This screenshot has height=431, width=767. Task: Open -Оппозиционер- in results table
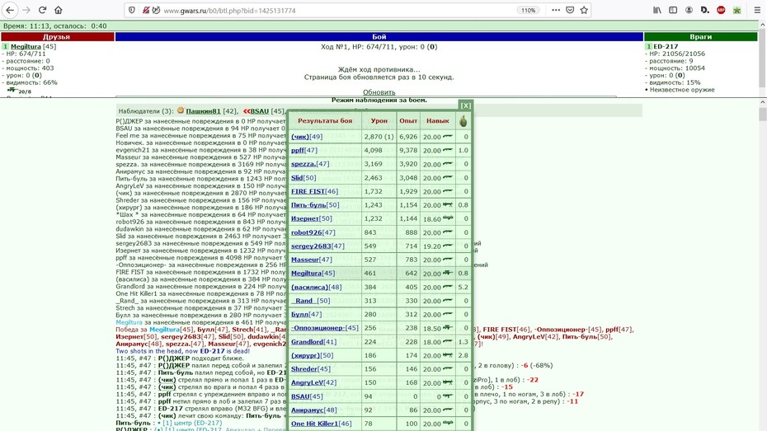[x=318, y=328]
